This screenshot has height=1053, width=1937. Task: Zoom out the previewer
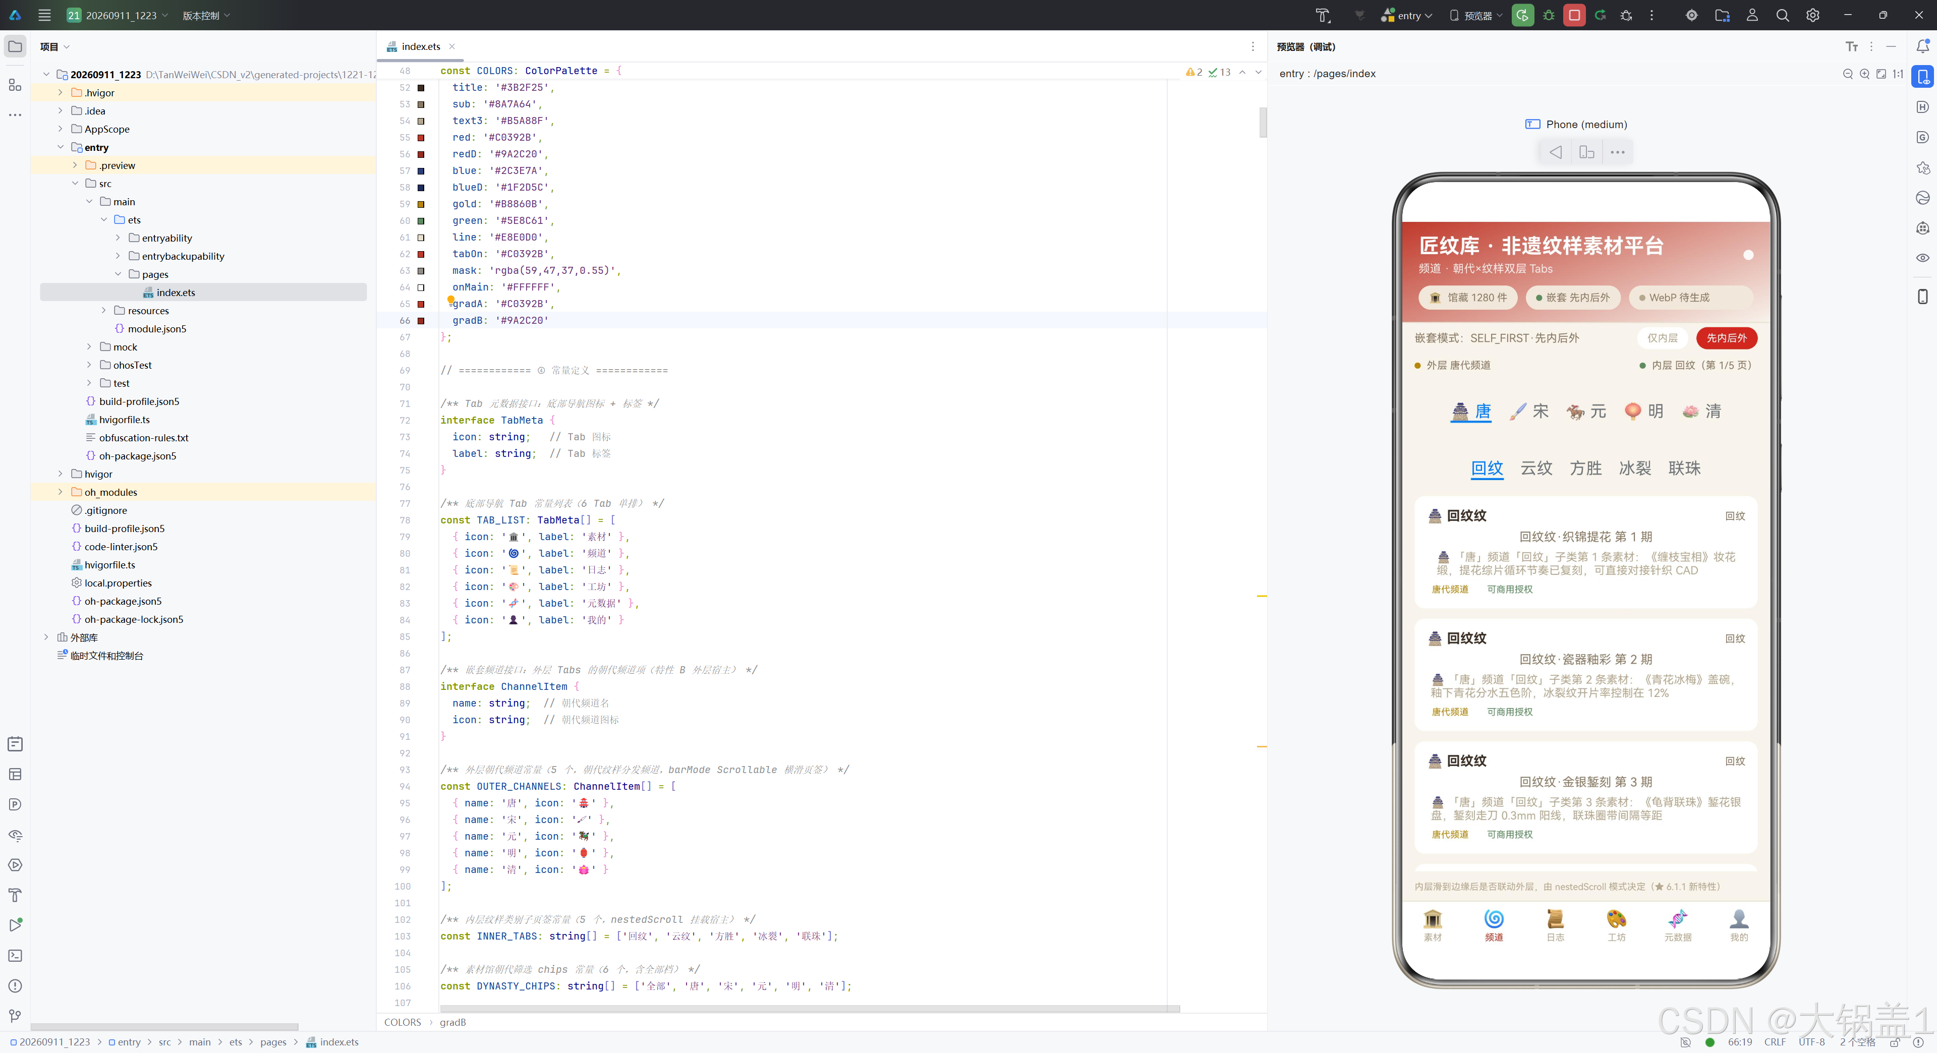tap(1848, 74)
